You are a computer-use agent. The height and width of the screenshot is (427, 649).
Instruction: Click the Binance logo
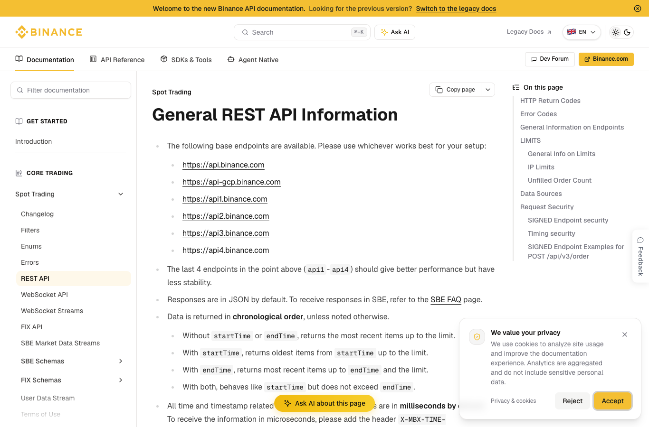click(x=48, y=32)
